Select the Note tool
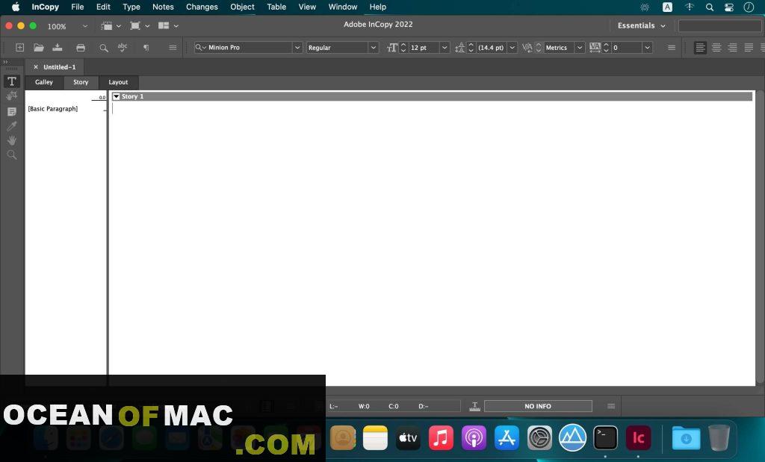This screenshot has width=765, height=462. click(x=12, y=112)
